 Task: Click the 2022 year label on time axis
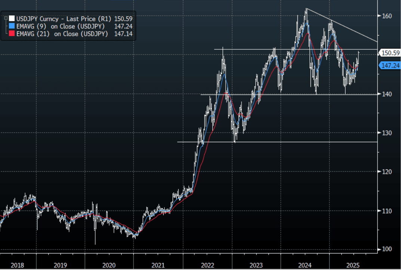click(207, 265)
